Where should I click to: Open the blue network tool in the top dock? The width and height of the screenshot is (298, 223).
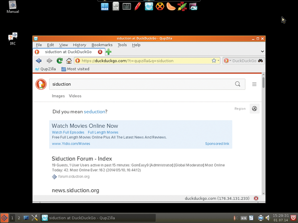(104, 6)
